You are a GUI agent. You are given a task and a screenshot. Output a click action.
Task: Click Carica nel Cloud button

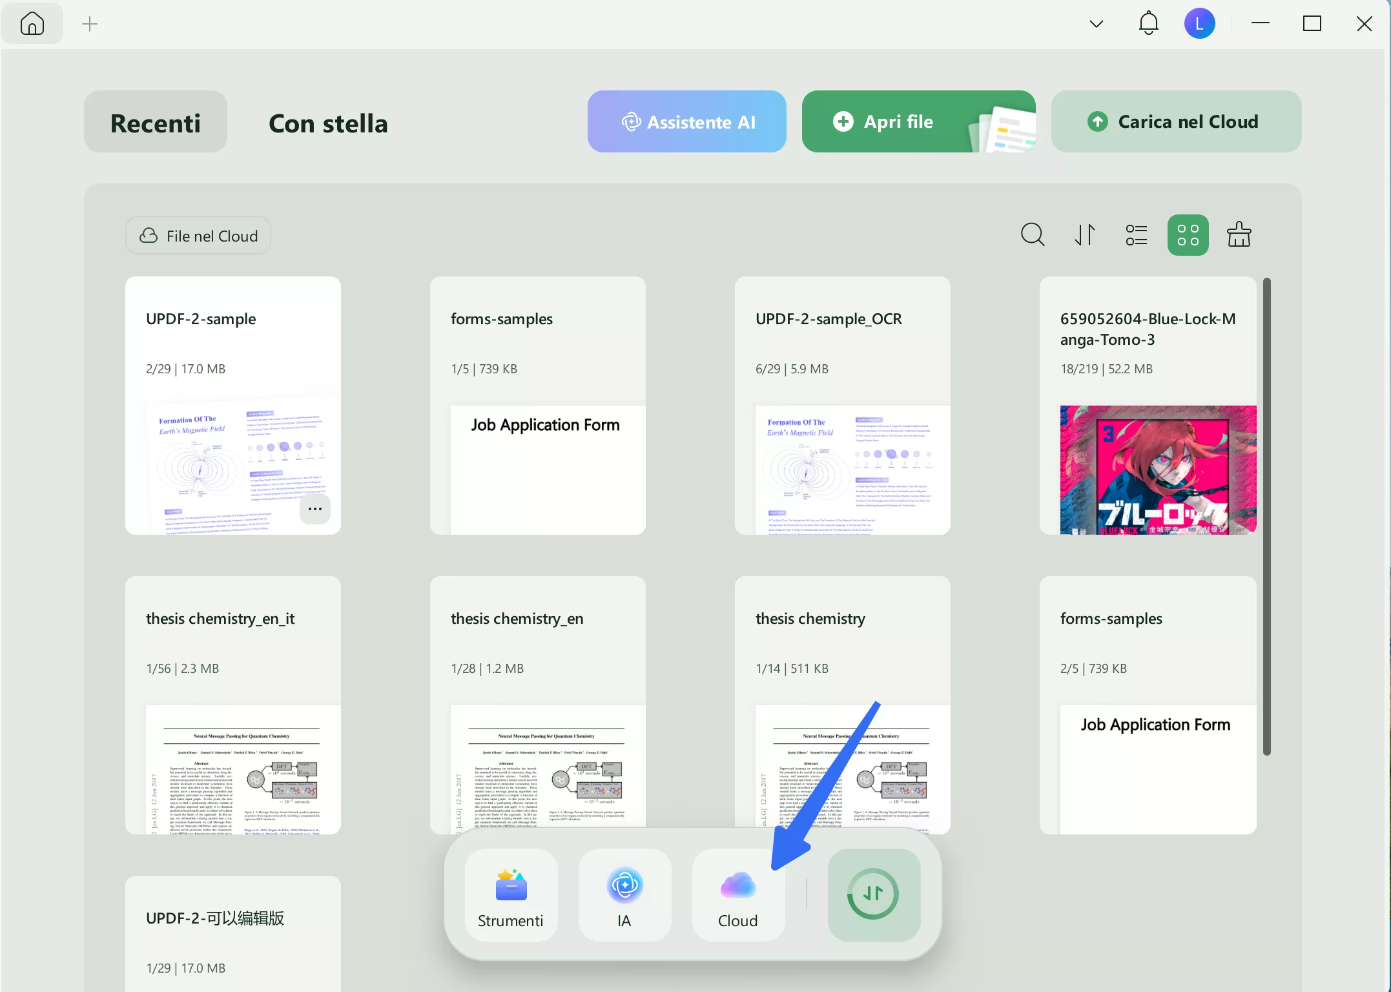[x=1175, y=122]
